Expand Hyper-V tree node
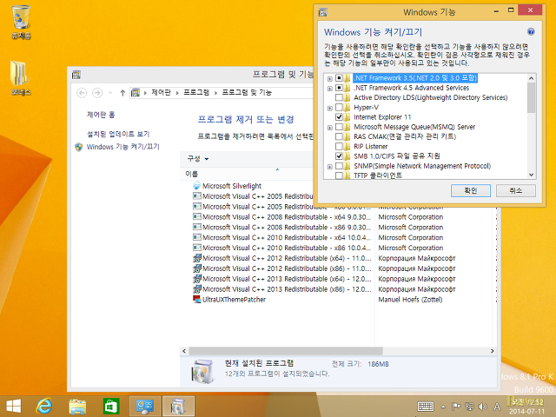 pos(330,108)
